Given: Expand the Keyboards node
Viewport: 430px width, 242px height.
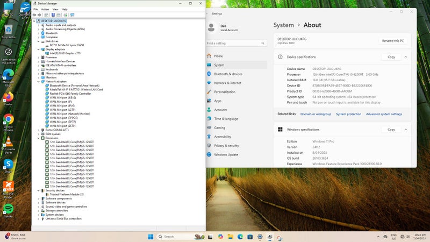Looking at the screenshot, I should point(38,69).
